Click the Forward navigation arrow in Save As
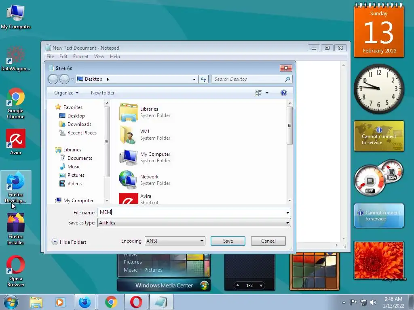The image size is (414, 310). coord(64,79)
